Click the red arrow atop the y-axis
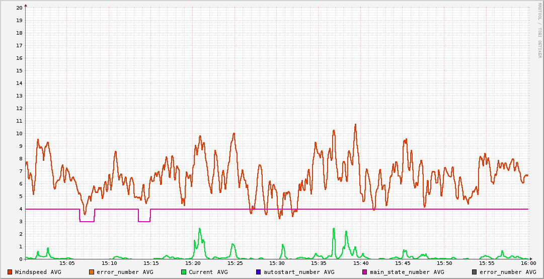 26,5
